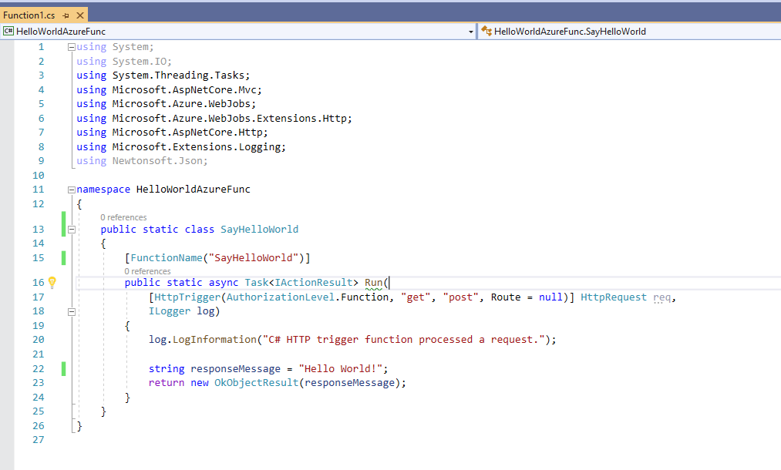This screenshot has width=781, height=470.
Task: Click the "SayHelloWorld" string literal
Action: tap(253, 258)
